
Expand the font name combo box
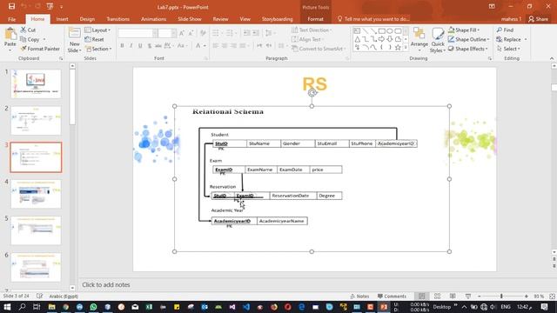[155, 33]
